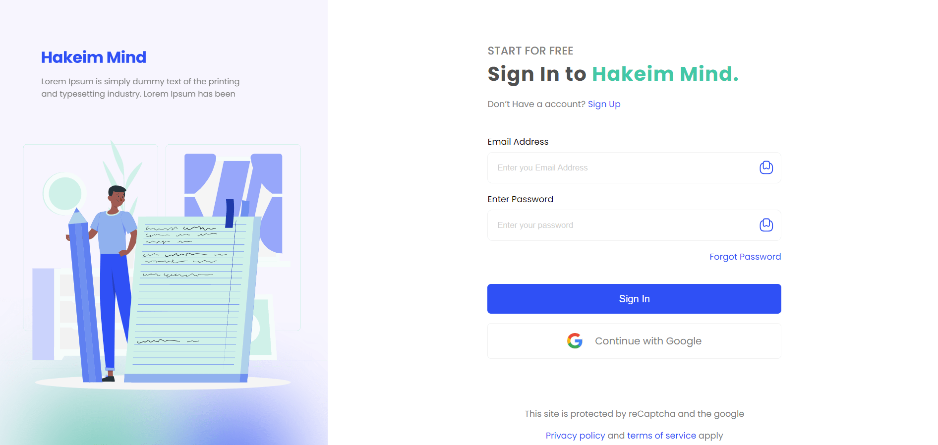Choose Continue with Google
Viewport: 938px width, 445px height.
(x=634, y=341)
